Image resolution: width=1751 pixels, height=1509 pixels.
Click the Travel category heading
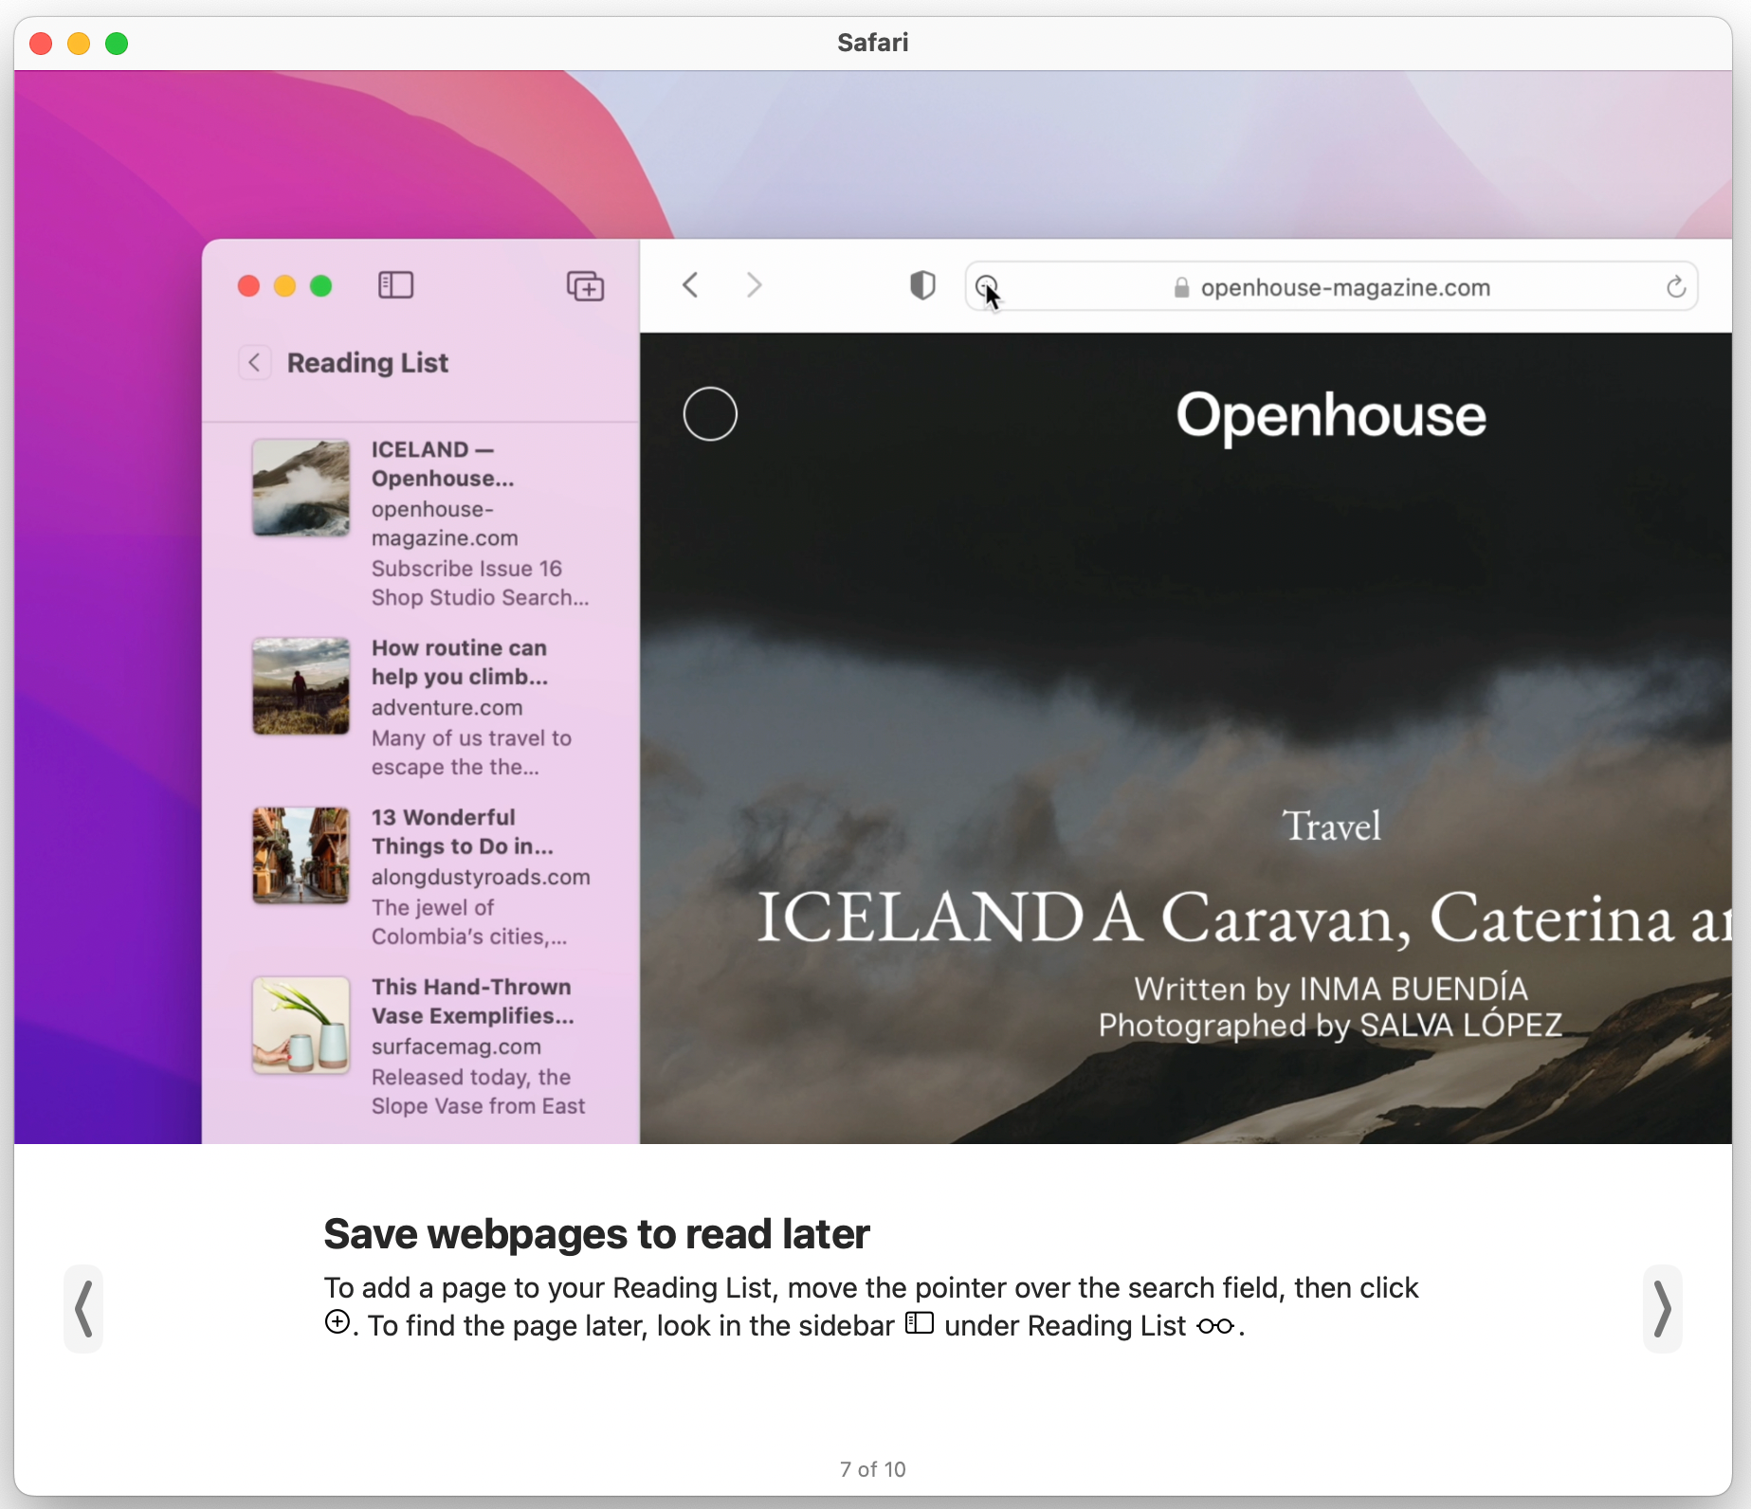[1331, 826]
